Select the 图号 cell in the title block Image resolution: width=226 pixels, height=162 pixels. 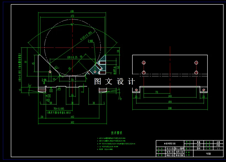pyautogui.click(x=198, y=148)
